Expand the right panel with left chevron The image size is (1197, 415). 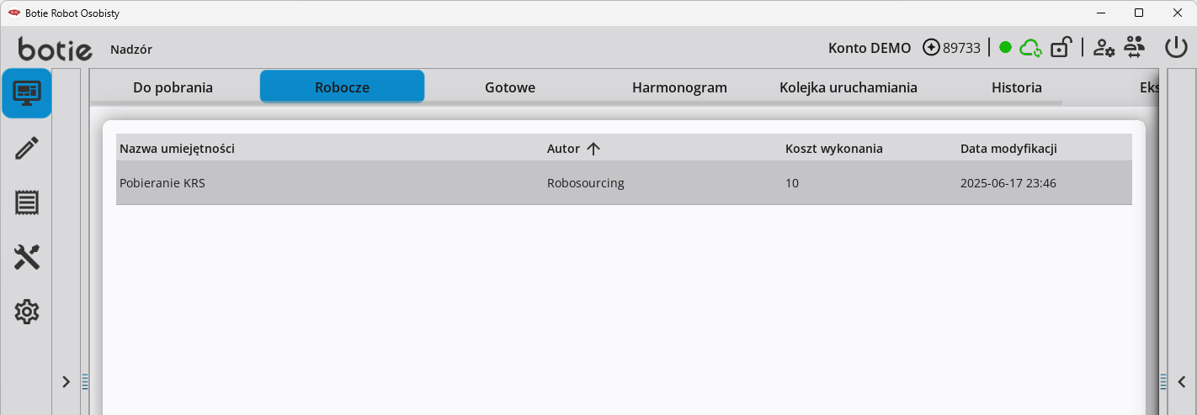pyautogui.click(x=1181, y=381)
